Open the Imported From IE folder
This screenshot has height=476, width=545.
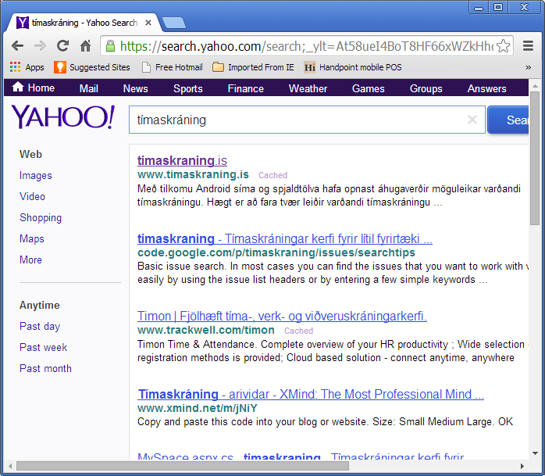[x=254, y=67]
